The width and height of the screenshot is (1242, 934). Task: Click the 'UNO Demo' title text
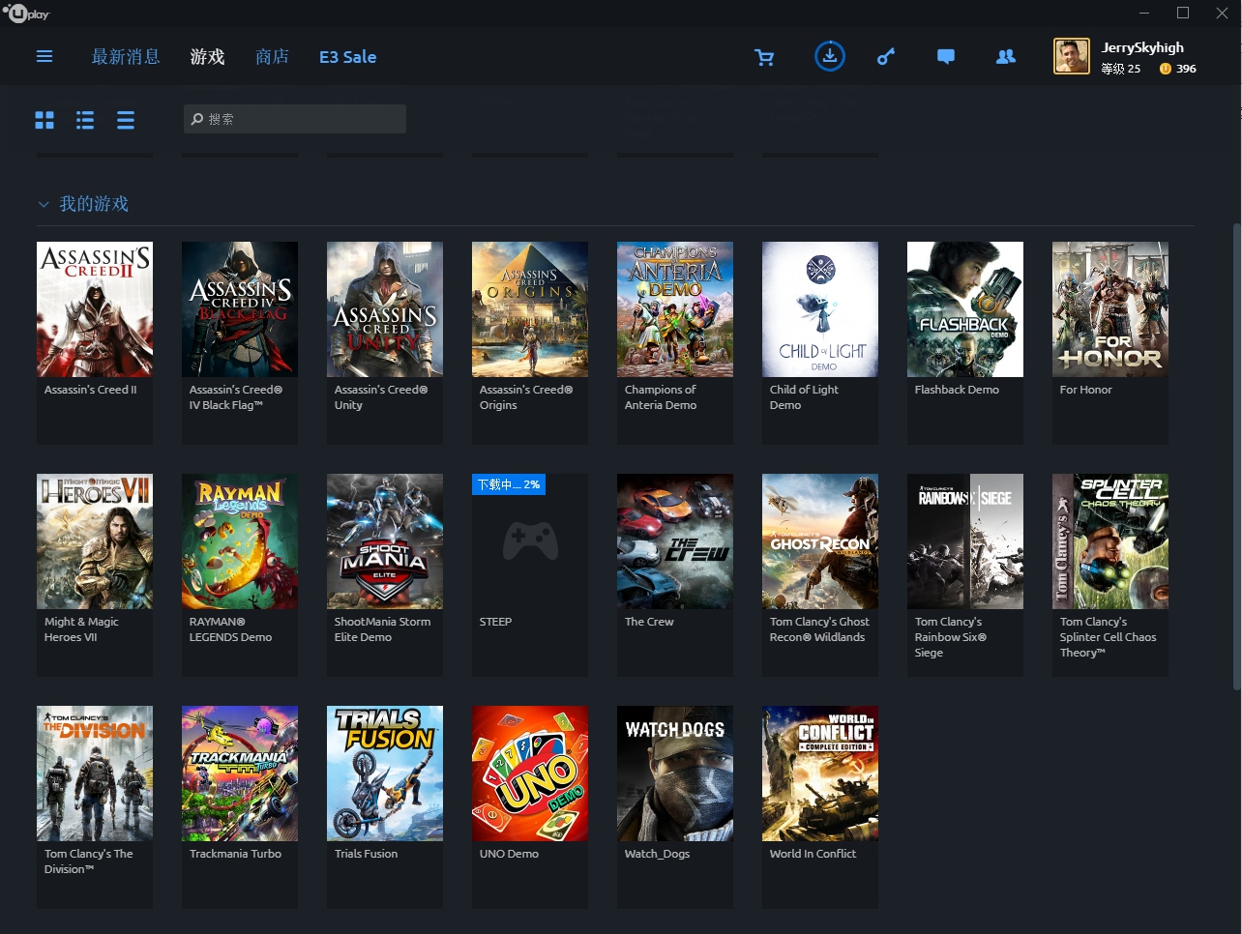[x=509, y=854]
